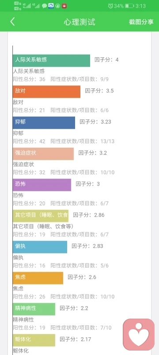
Task: Select the peach 强迫症状 bar
Action: [x=43, y=154]
